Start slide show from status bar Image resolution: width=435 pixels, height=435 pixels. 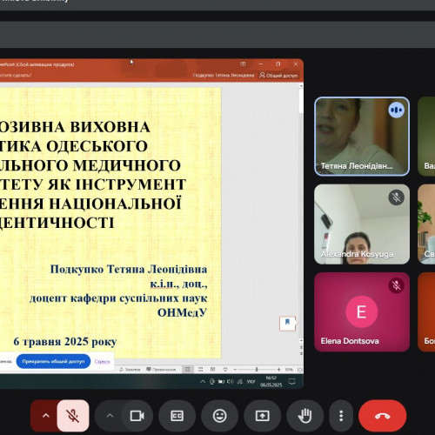point(225,370)
